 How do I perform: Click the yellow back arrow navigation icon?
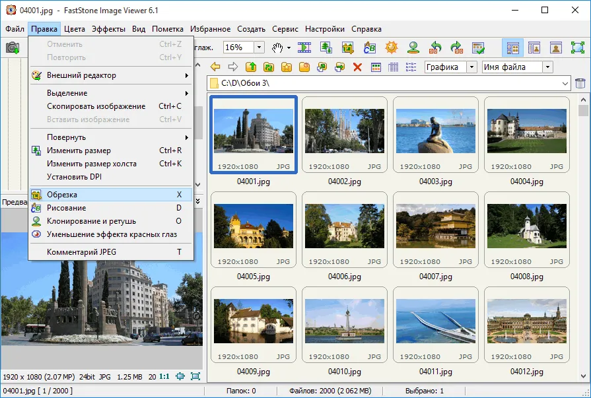pyautogui.click(x=215, y=67)
